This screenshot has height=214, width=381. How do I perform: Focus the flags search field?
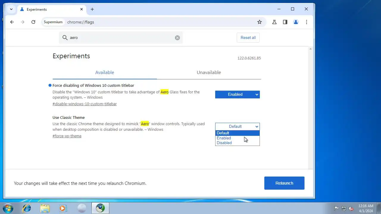click(x=121, y=38)
